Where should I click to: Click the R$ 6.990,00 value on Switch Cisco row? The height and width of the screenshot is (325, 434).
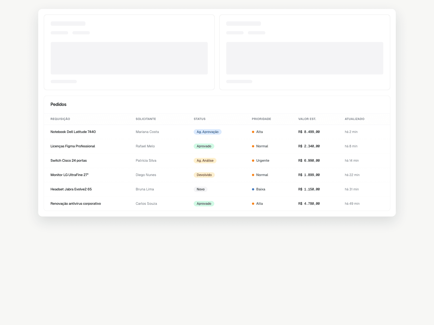coord(309,160)
